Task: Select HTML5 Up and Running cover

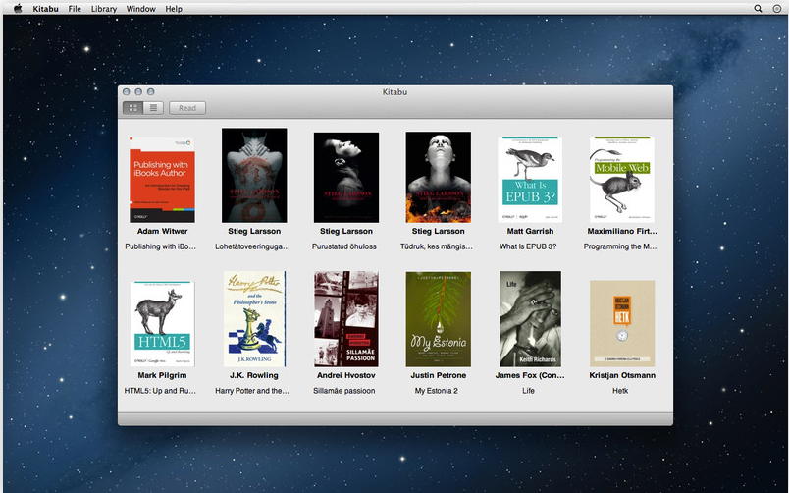Action: (x=162, y=324)
